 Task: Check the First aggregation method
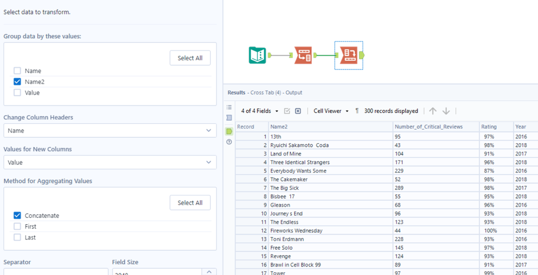(x=17, y=227)
